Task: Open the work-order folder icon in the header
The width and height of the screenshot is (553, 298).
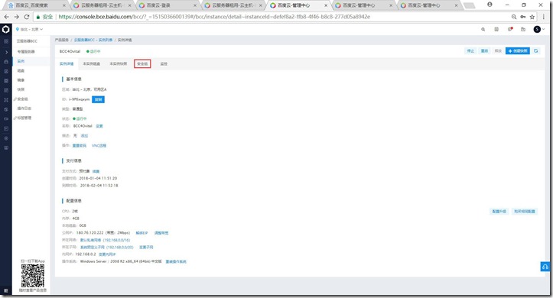Action: click(x=523, y=30)
